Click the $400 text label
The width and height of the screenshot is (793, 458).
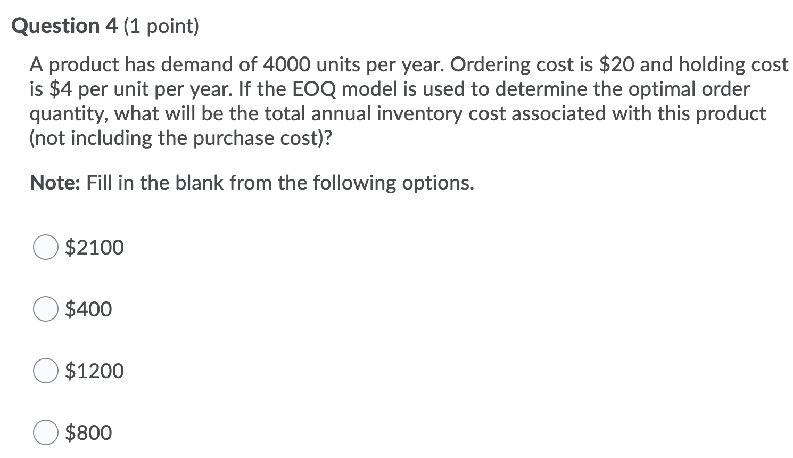(88, 309)
